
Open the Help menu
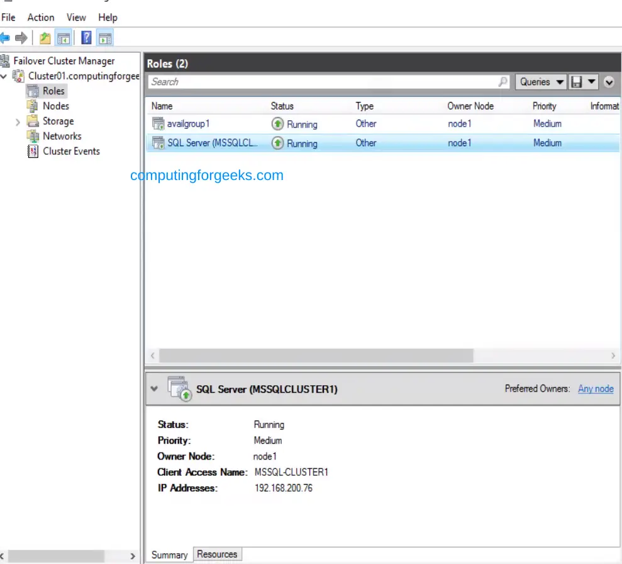click(108, 18)
